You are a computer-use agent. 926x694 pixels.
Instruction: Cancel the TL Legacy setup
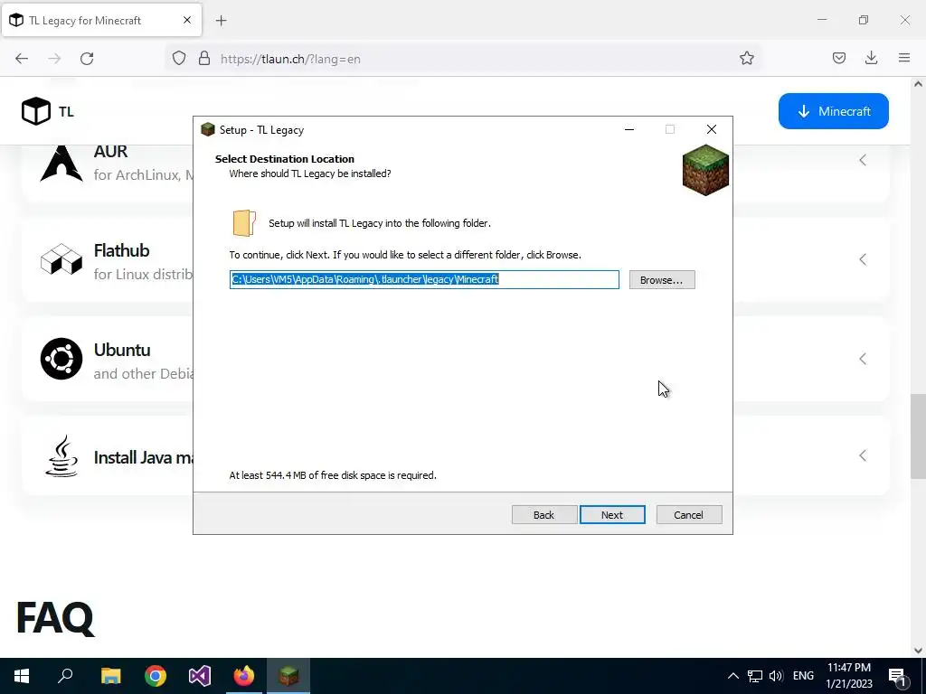coord(688,514)
